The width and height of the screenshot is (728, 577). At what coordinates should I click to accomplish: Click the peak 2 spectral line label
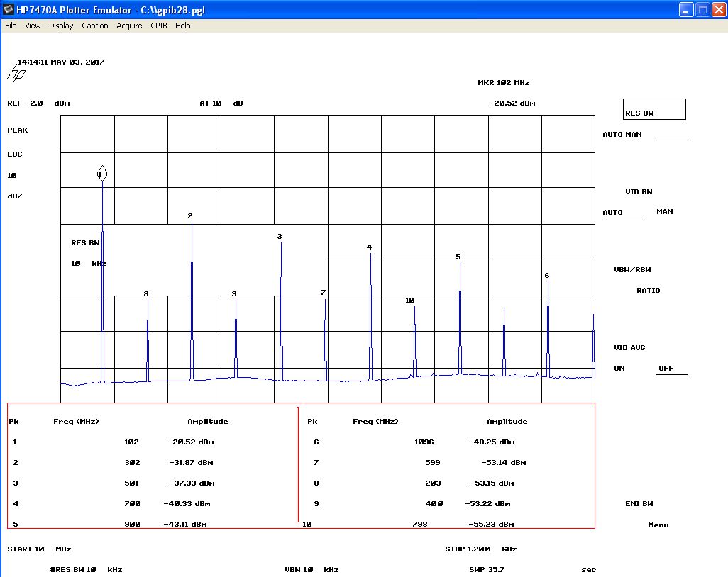point(190,216)
